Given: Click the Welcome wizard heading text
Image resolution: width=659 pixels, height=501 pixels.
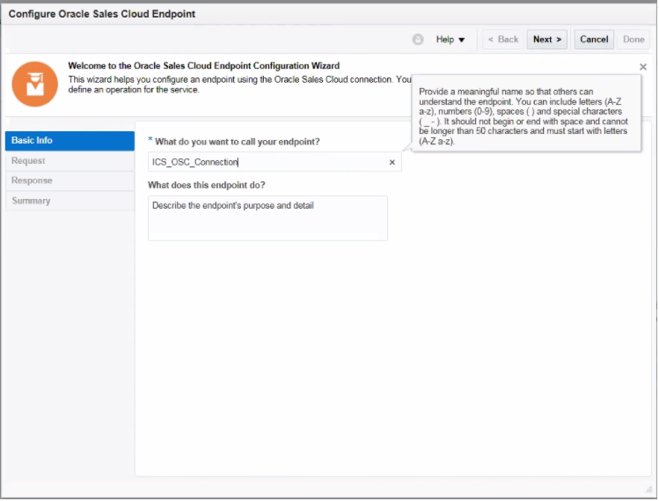Looking at the screenshot, I should pyautogui.click(x=203, y=66).
